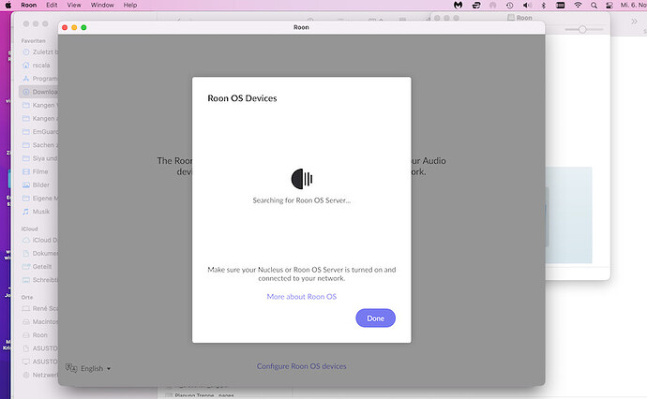The height and width of the screenshot is (399, 647).
Task: Open the Wi-Fi menu bar icon
Action: pyautogui.click(x=578, y=6)
